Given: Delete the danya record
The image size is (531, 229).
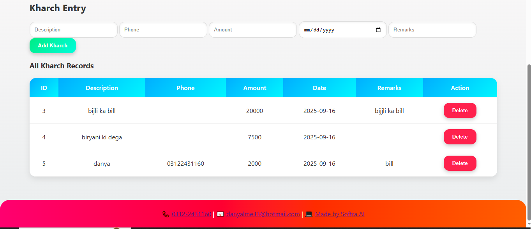Looking at the screenshot, I should 460,163.
